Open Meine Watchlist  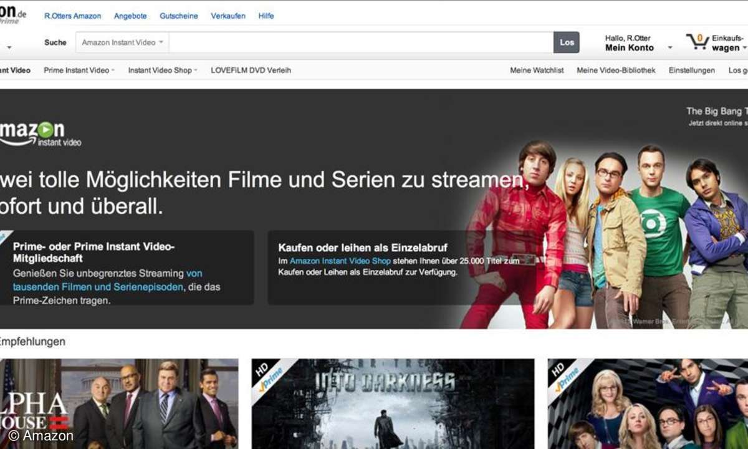(x=537, y=70)
